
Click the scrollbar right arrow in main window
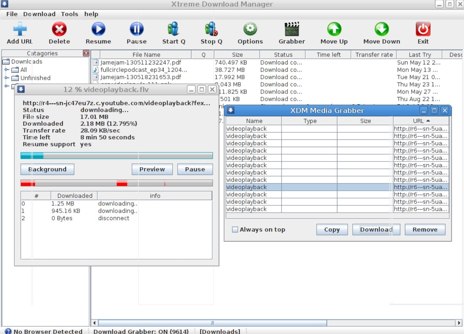(x=459, y=323)
